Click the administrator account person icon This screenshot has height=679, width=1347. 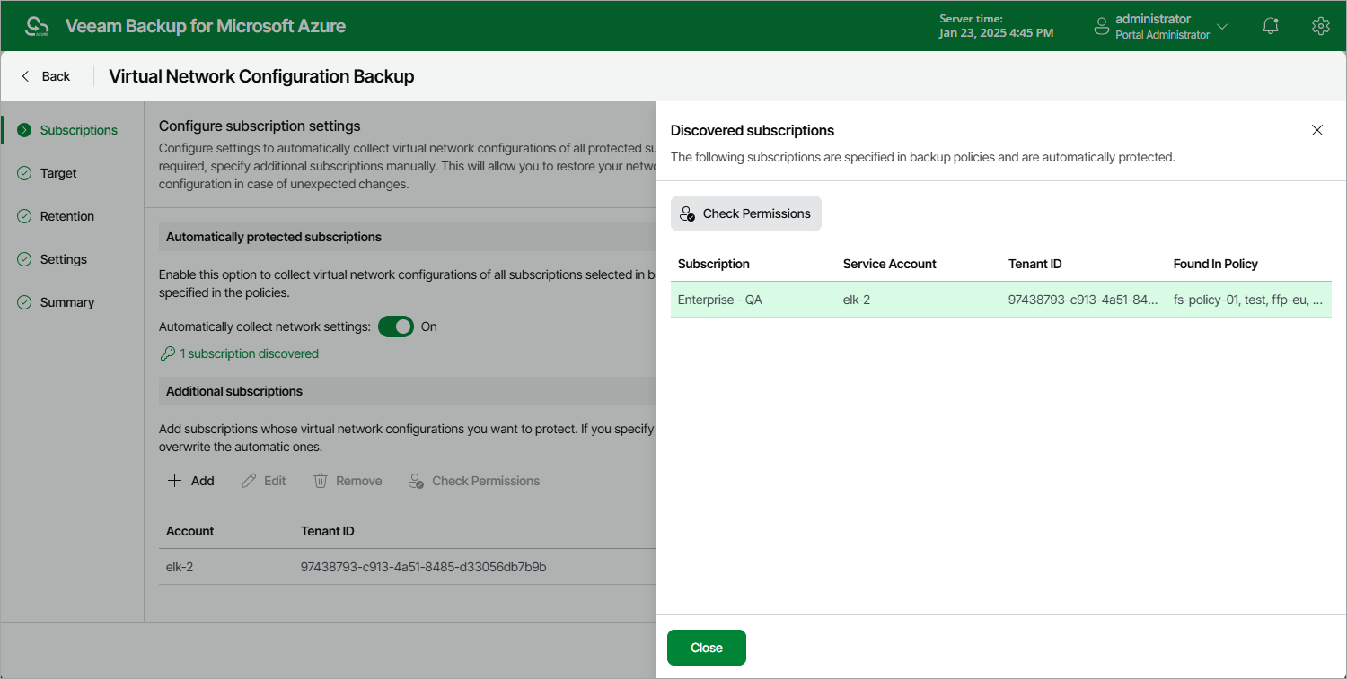click(1101, 26)
